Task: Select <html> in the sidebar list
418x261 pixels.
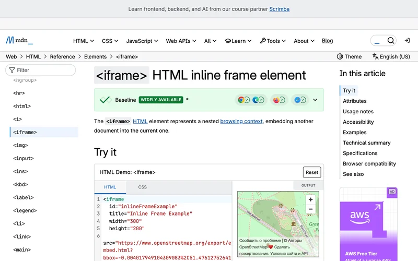Action: point(22,106)
